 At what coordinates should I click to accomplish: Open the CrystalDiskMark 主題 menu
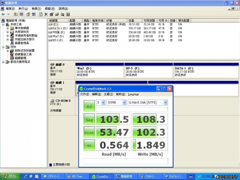[x=108, y=94]
